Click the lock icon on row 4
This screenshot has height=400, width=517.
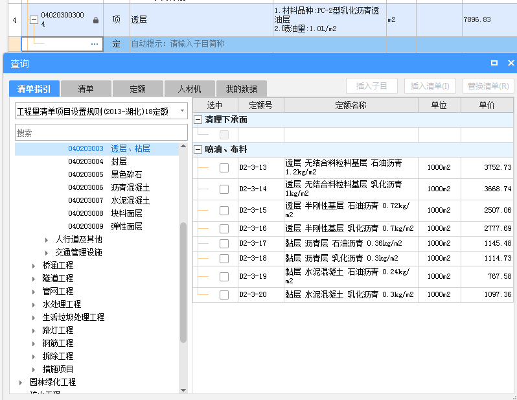[x=96, y=20]
